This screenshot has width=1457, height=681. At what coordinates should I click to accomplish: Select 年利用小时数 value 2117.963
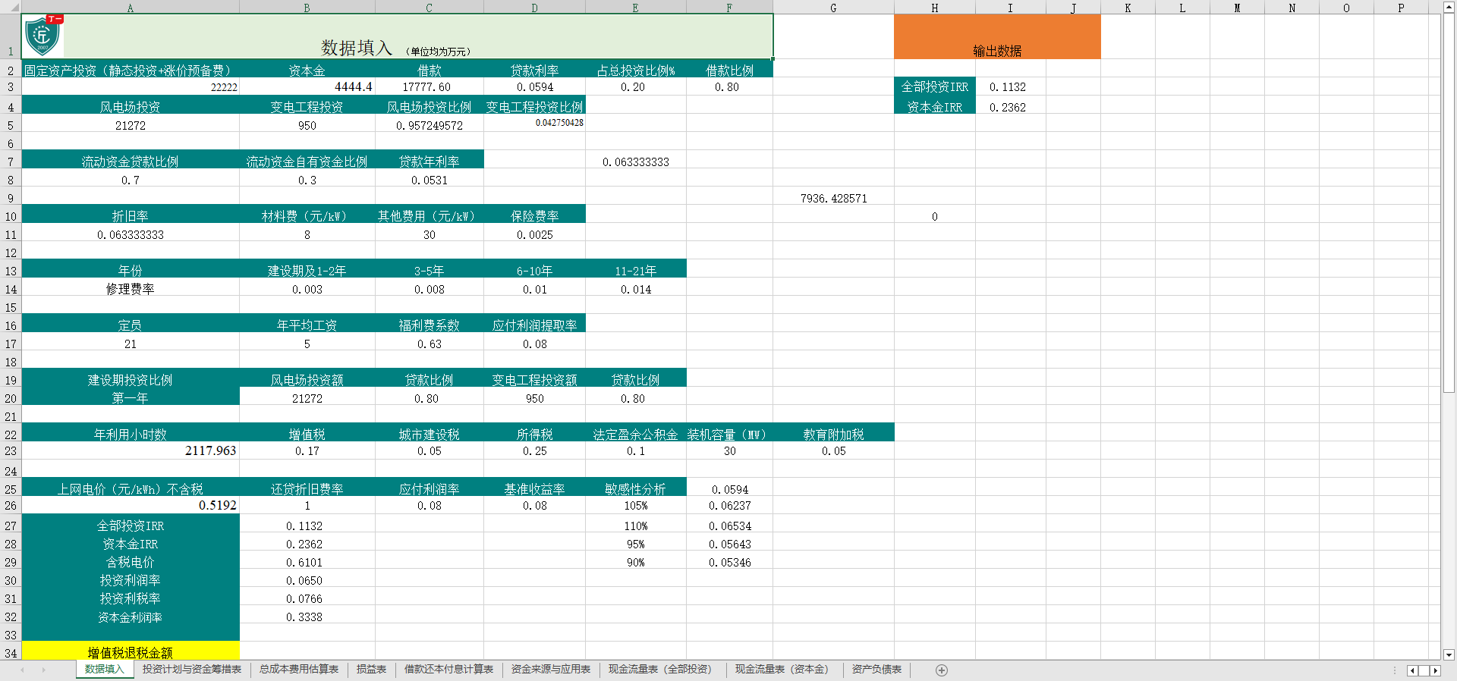click(x=131, y=450)
